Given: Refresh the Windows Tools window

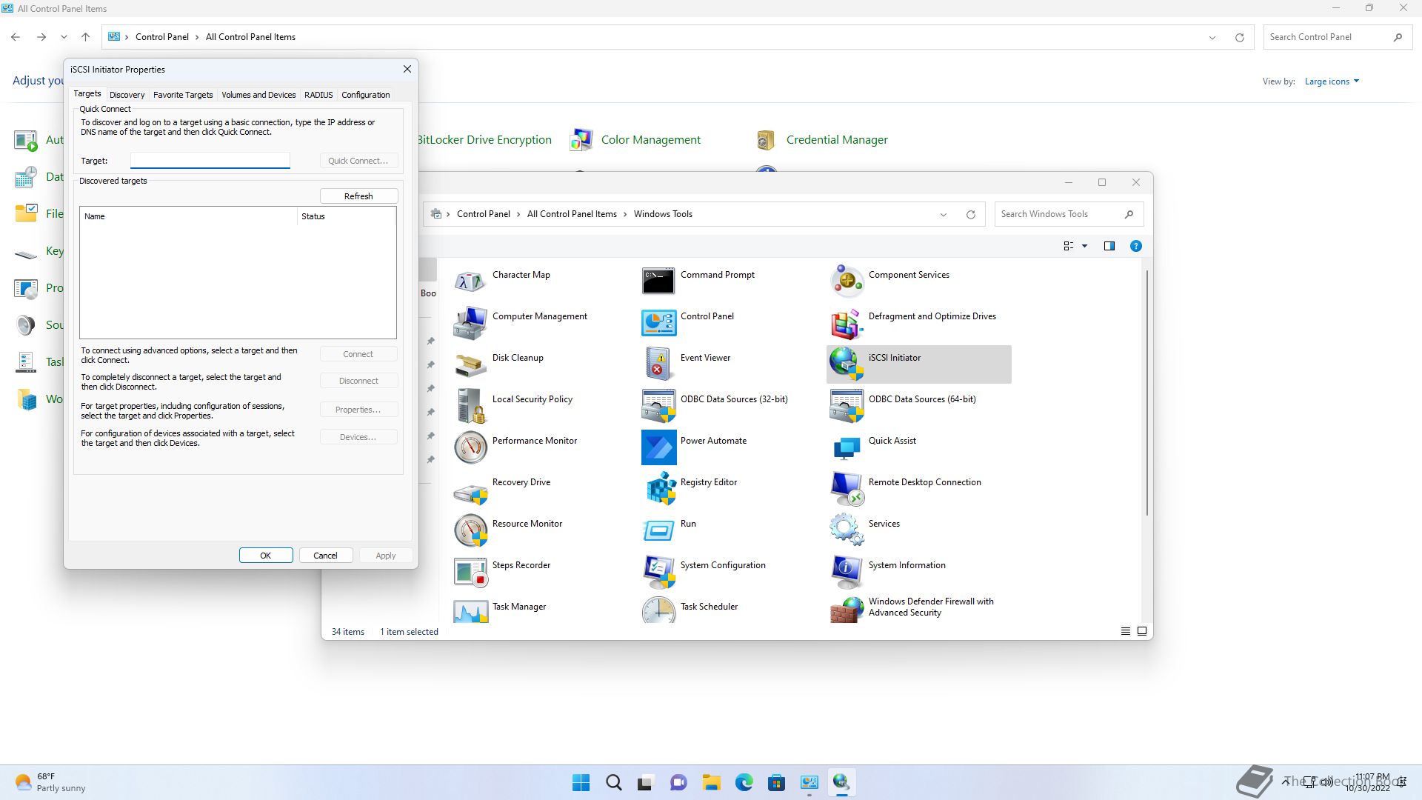Looking at the screenshot, I should point(971,215).
